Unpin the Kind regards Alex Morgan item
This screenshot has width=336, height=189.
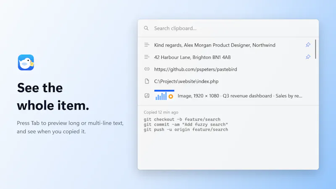(x=308, y=45)
